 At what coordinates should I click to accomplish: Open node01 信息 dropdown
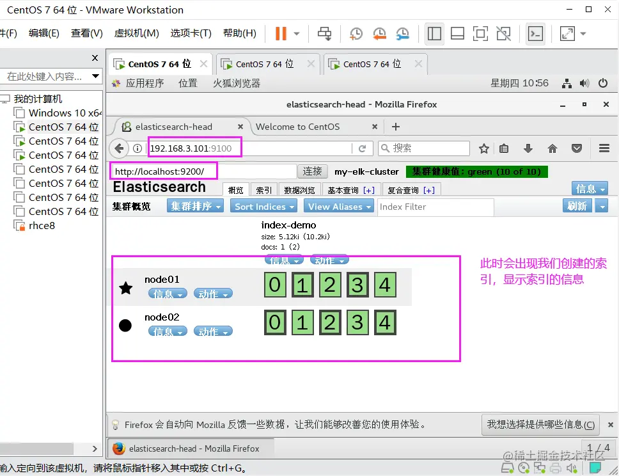click(x=168, y=294)
